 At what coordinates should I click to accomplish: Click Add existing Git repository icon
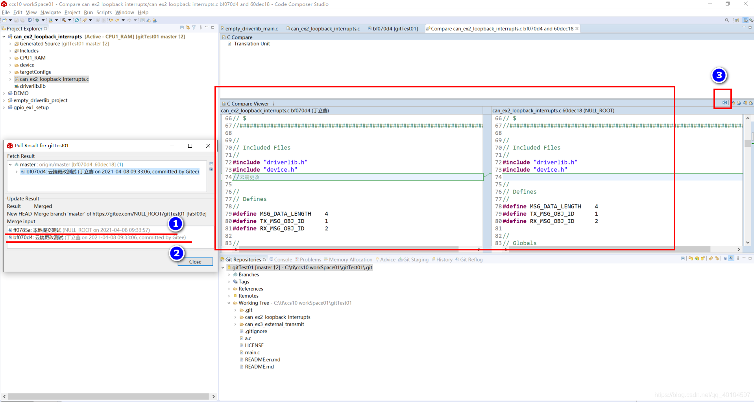pos(691,258)
